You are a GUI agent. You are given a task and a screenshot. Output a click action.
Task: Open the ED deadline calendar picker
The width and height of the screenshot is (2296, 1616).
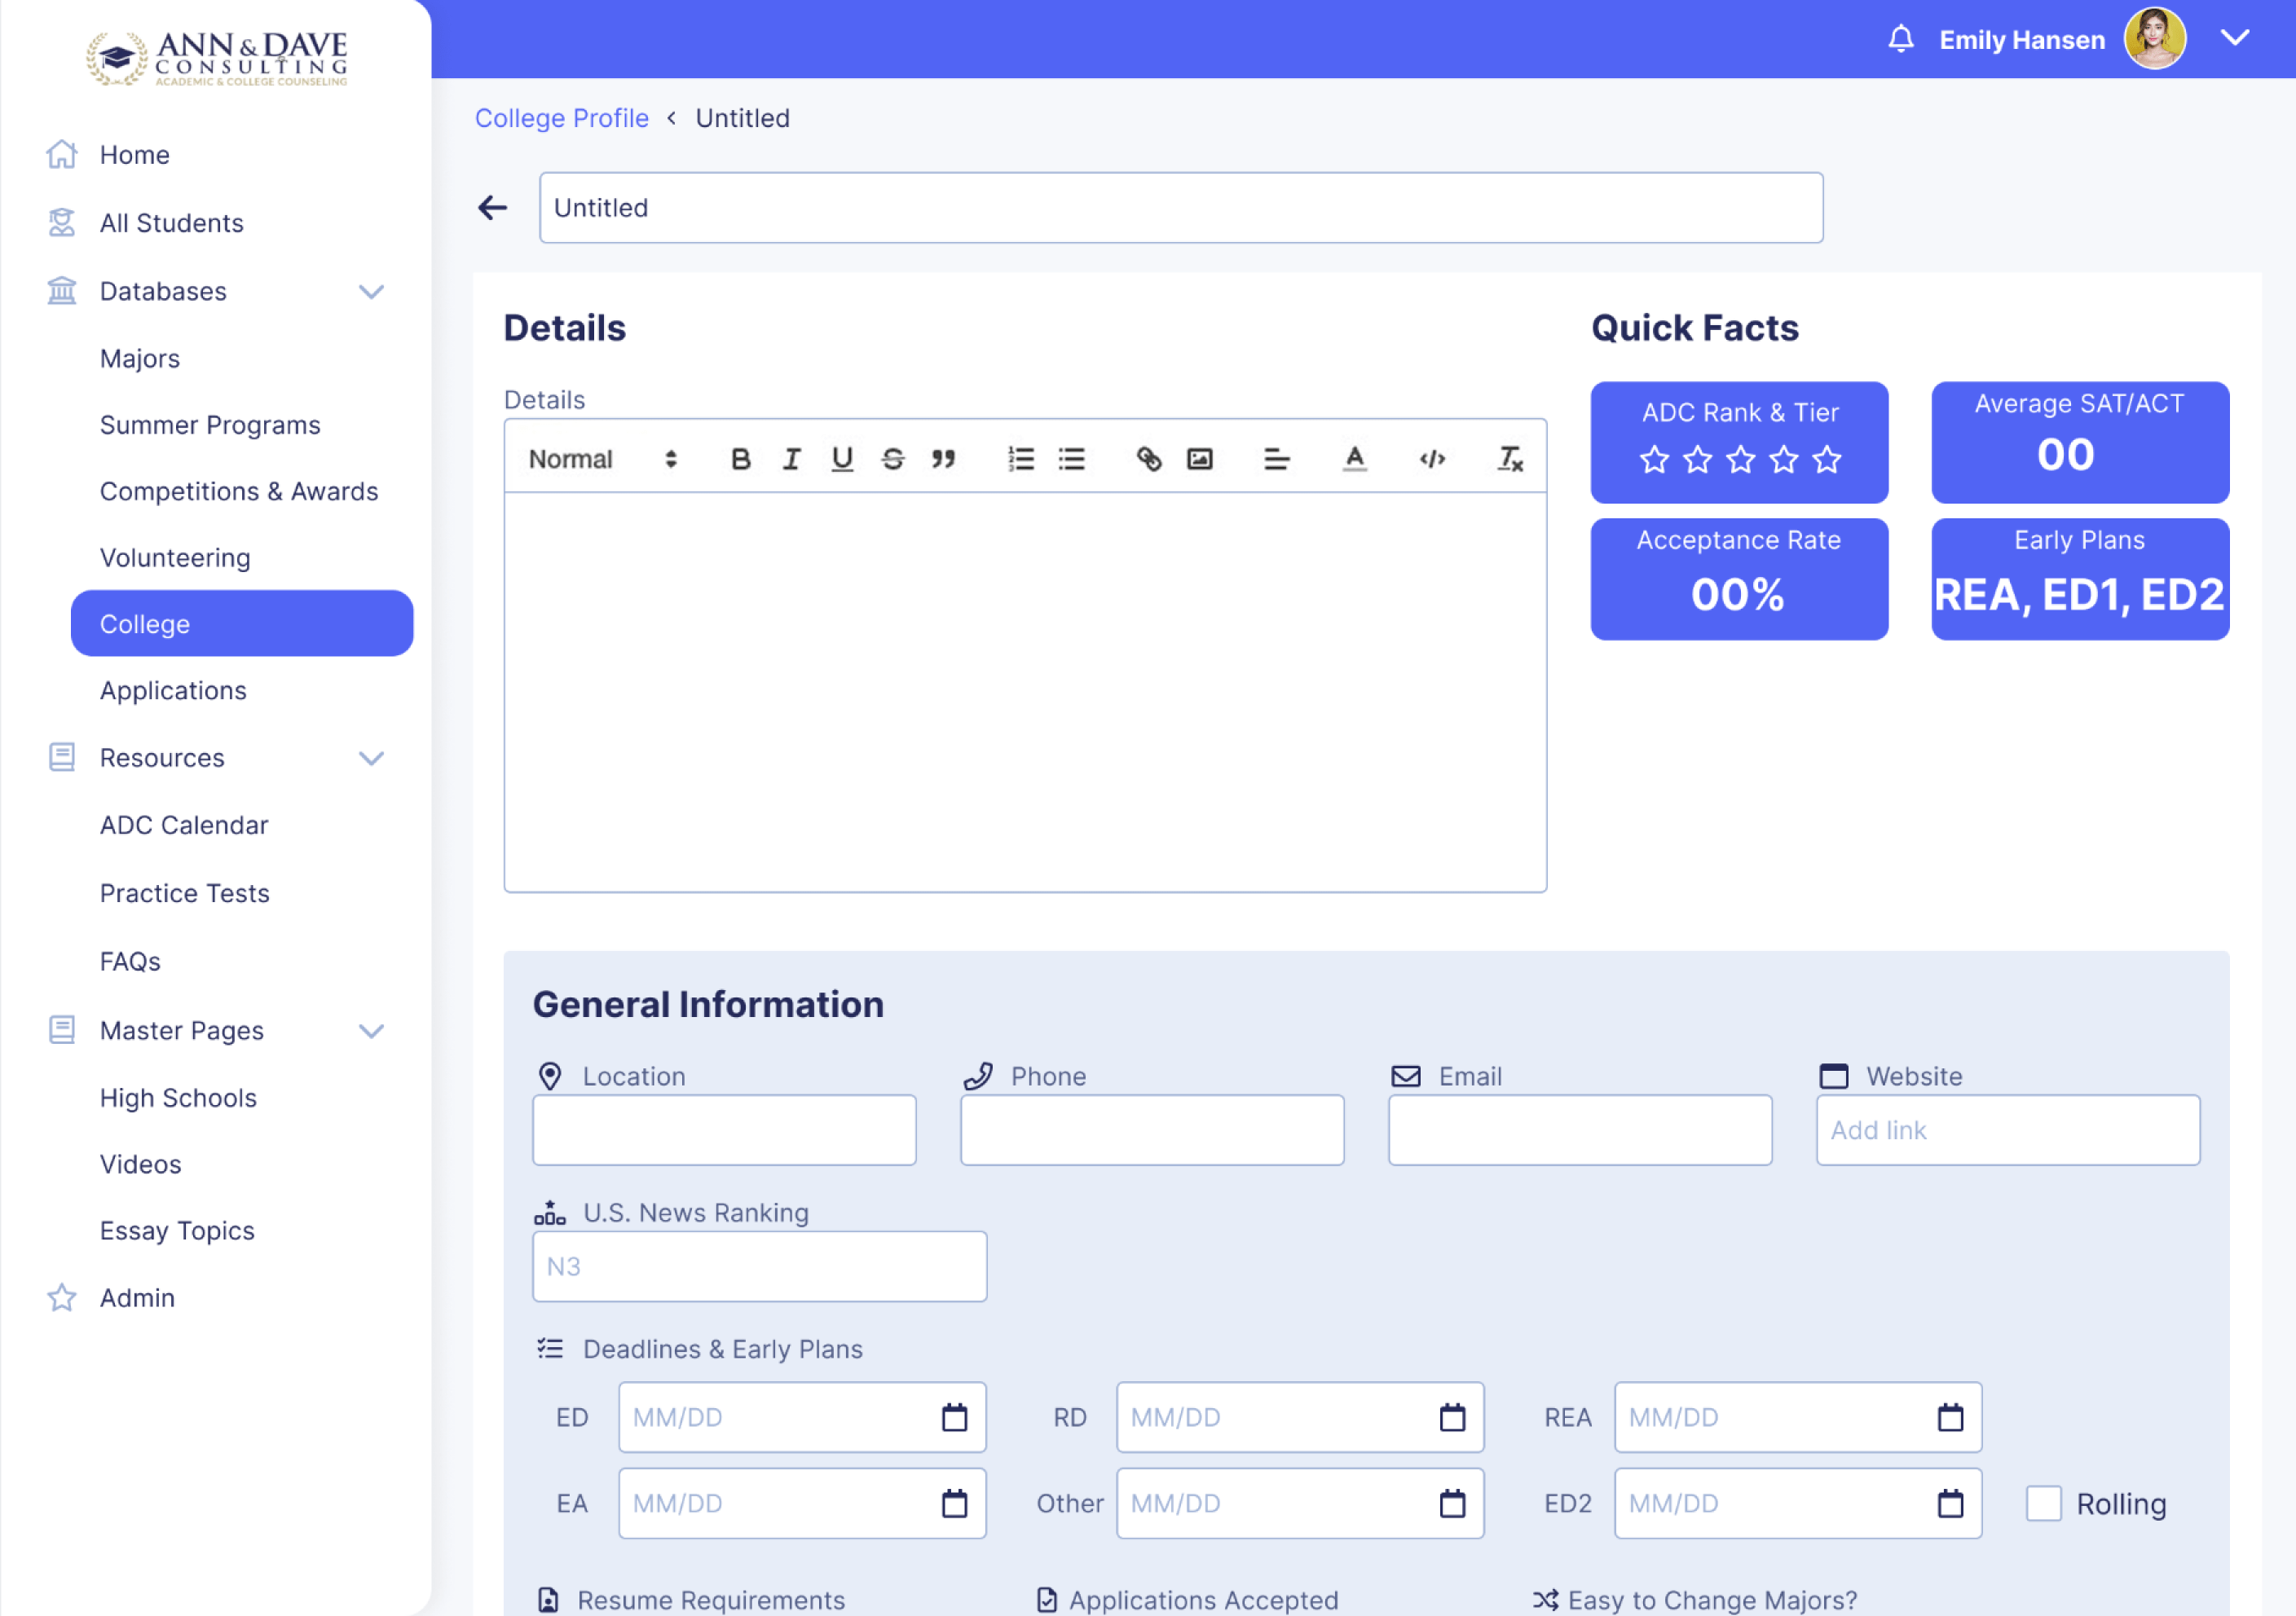click(954, 1417)
